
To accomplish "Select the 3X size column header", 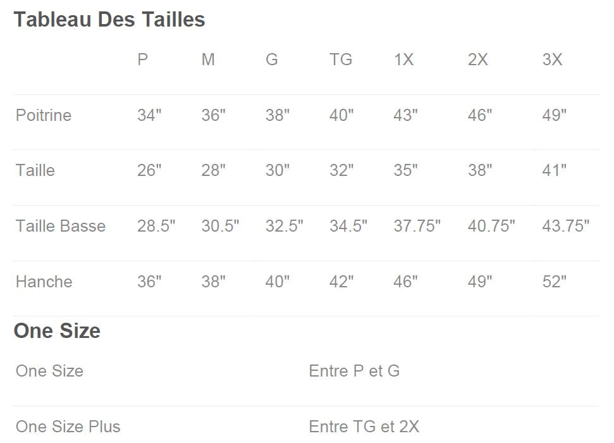I will click(x=552, y=59).
